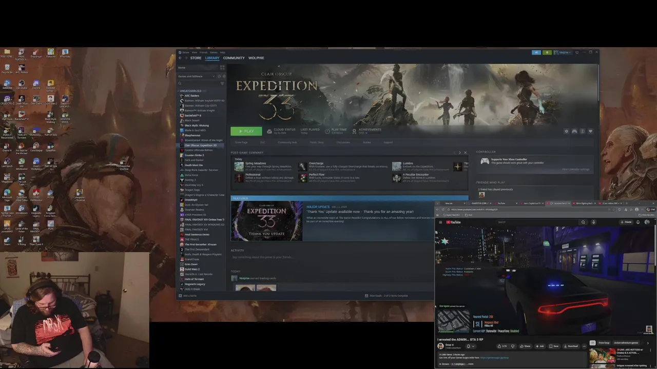657x369 pixels.
Task: Dismiss the post-game summary panel
Action: 466,152
